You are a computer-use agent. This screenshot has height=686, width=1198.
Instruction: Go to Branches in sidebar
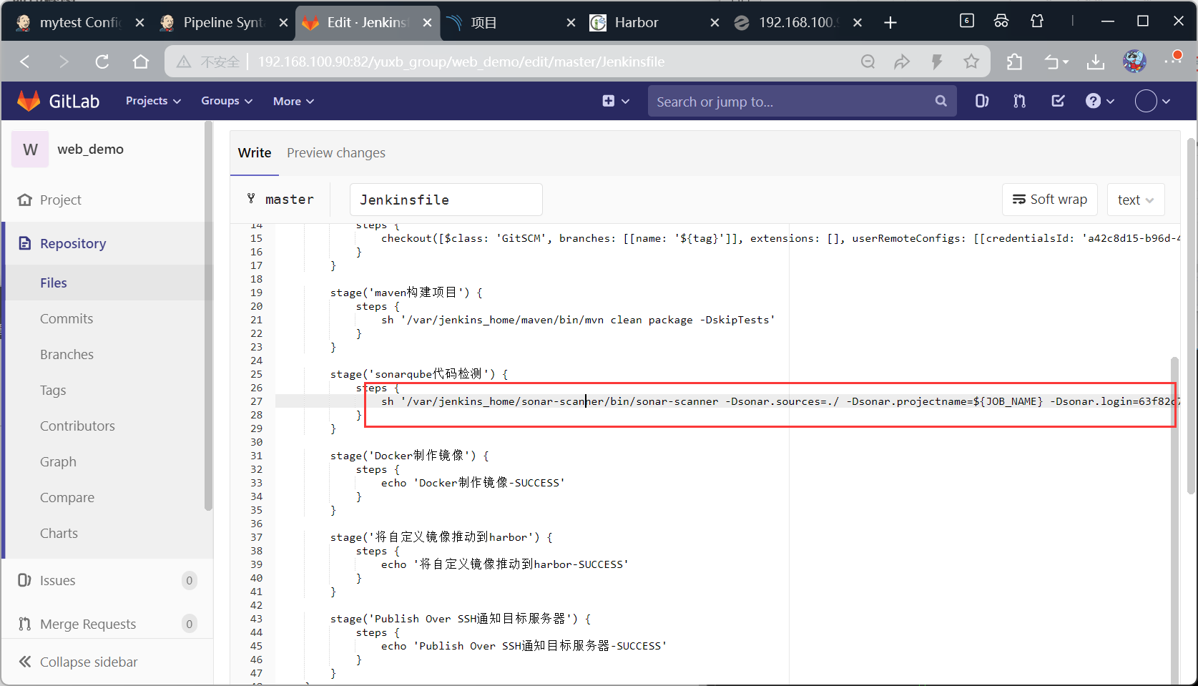pyautogui.click(x=67, y=354)
